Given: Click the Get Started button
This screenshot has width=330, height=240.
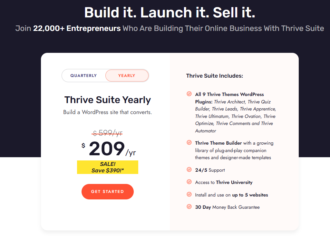Looking at the screenshot, I should click(108, 192).
